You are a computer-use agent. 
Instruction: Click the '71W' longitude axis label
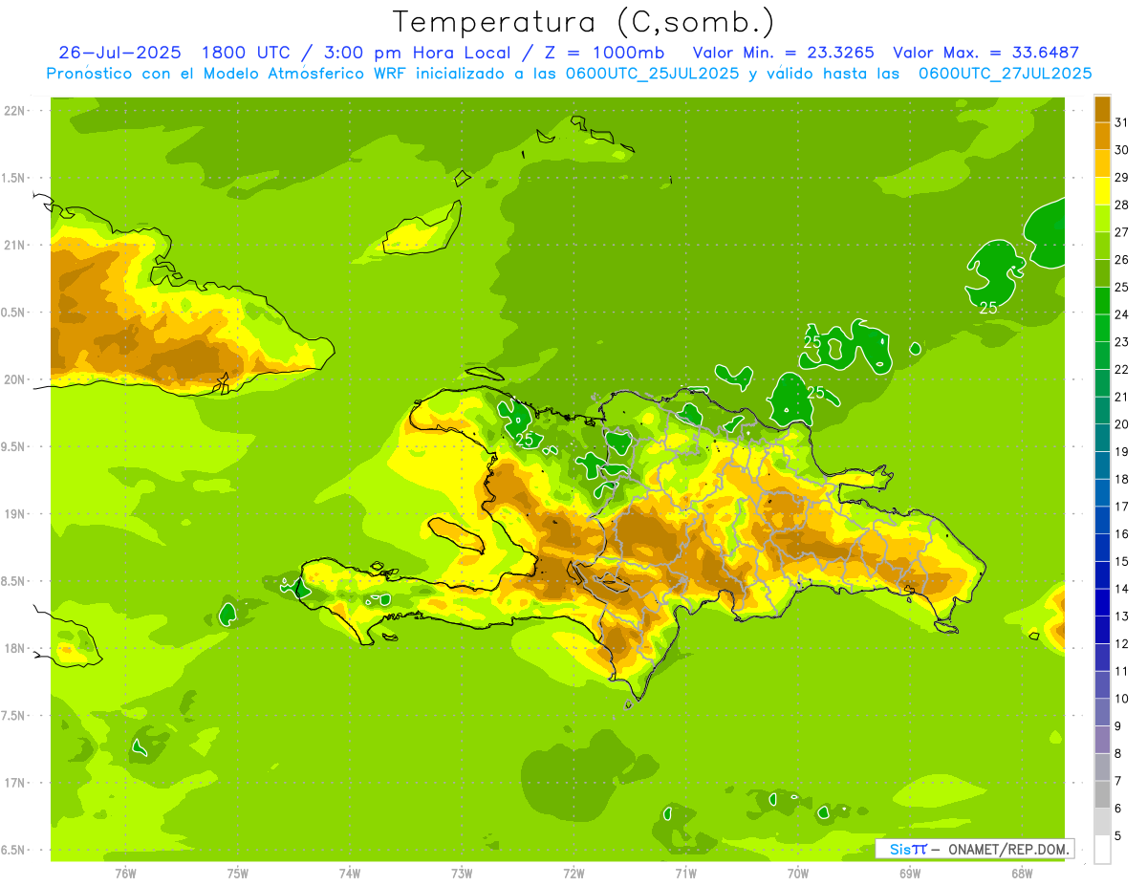click(685, 873)
